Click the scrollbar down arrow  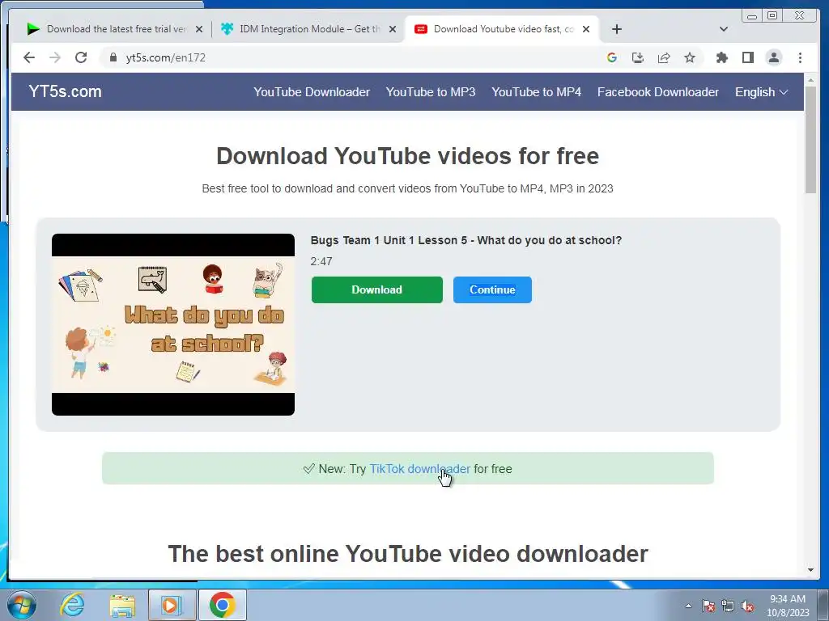[x=811, y=570]
